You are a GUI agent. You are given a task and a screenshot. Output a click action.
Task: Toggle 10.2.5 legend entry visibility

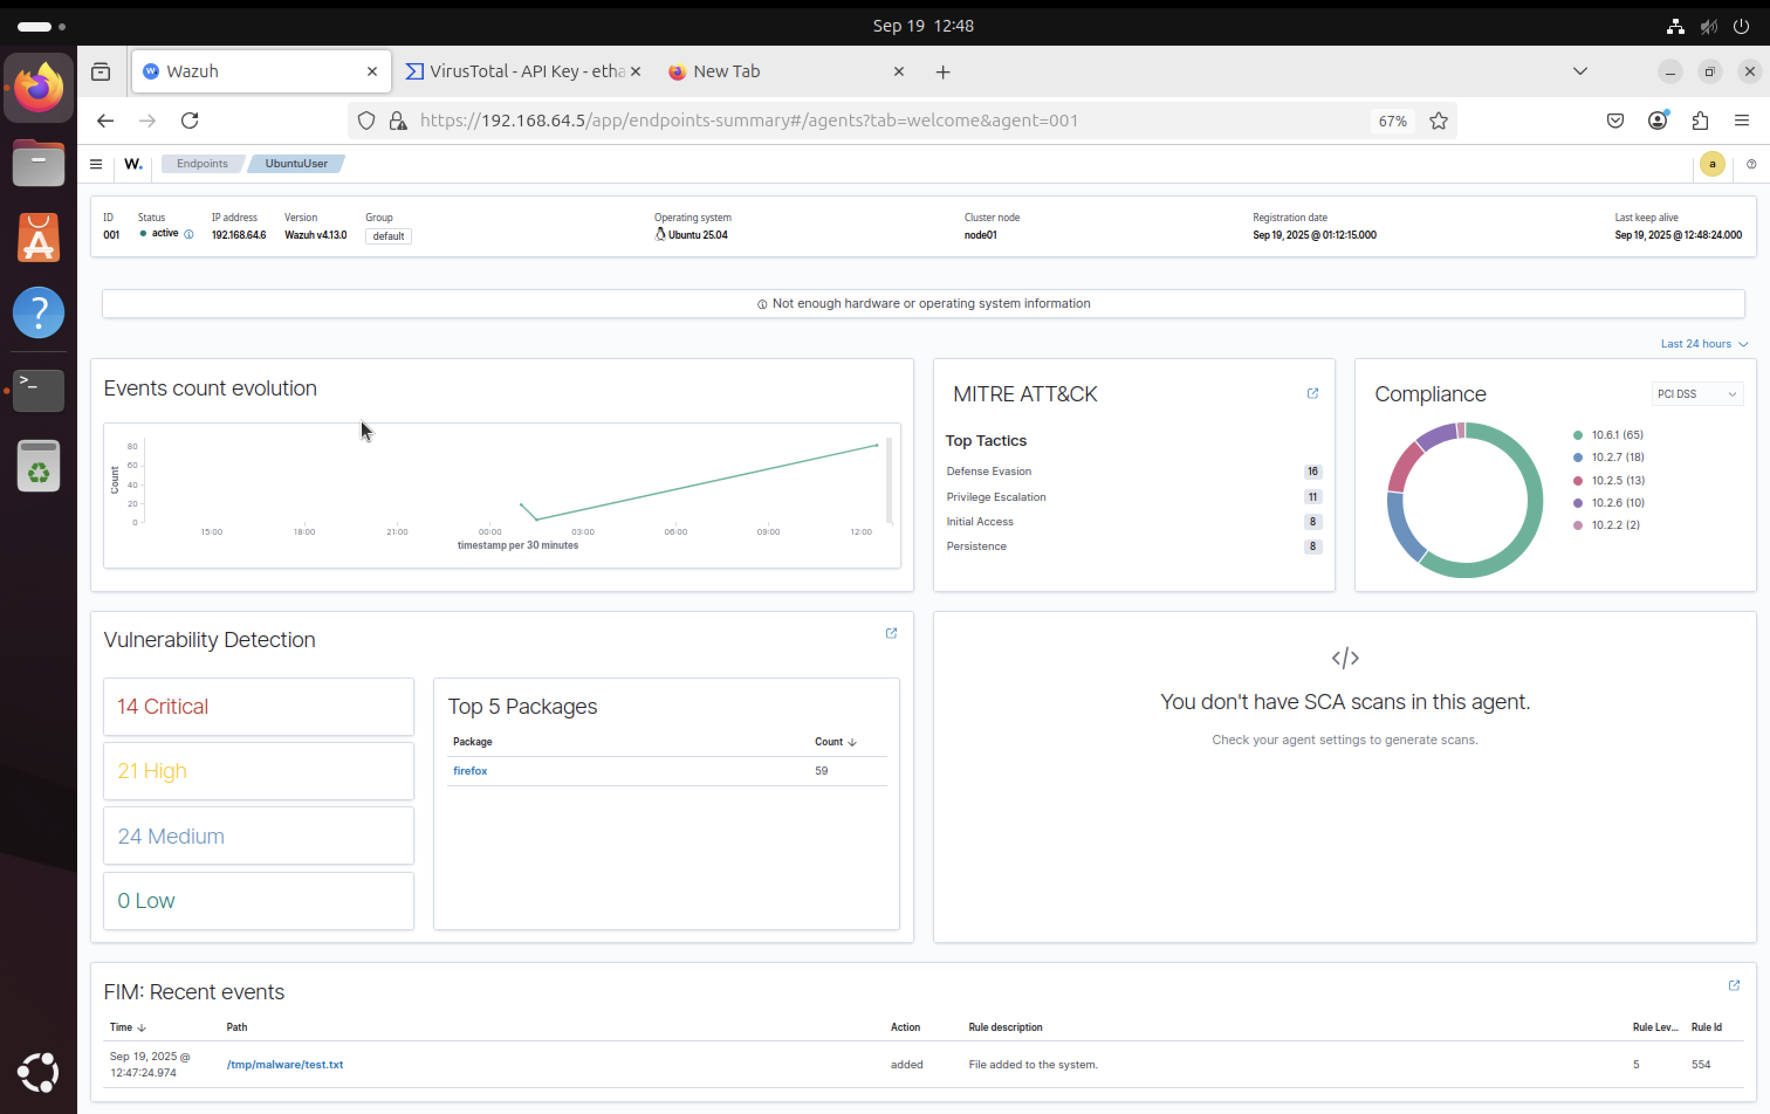pyautogui.click(x=1617, y=480)
